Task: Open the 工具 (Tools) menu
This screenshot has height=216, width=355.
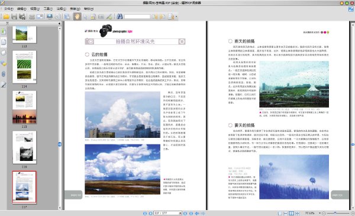Action: pos(48,9)
